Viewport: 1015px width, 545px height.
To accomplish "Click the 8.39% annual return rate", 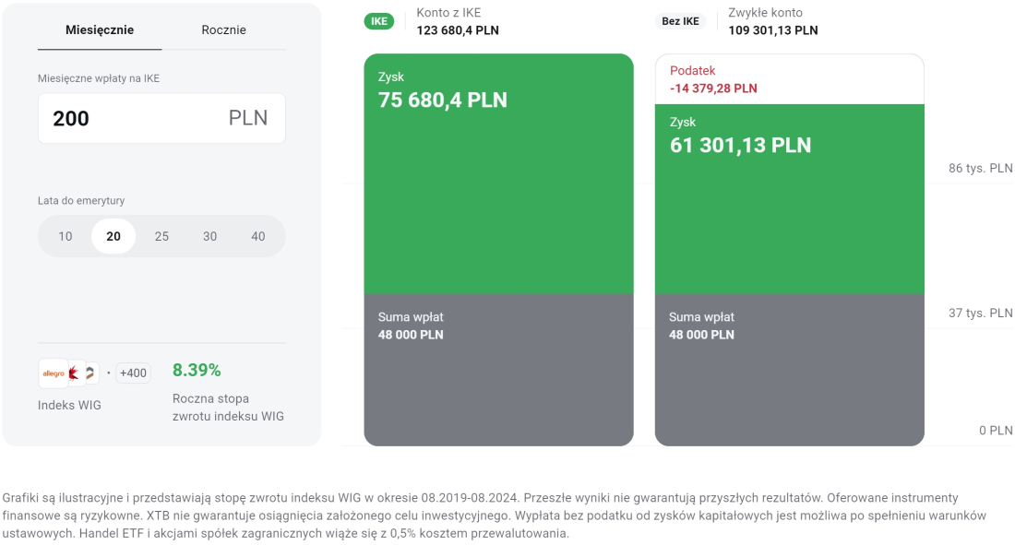I will (x=197, y=371).
